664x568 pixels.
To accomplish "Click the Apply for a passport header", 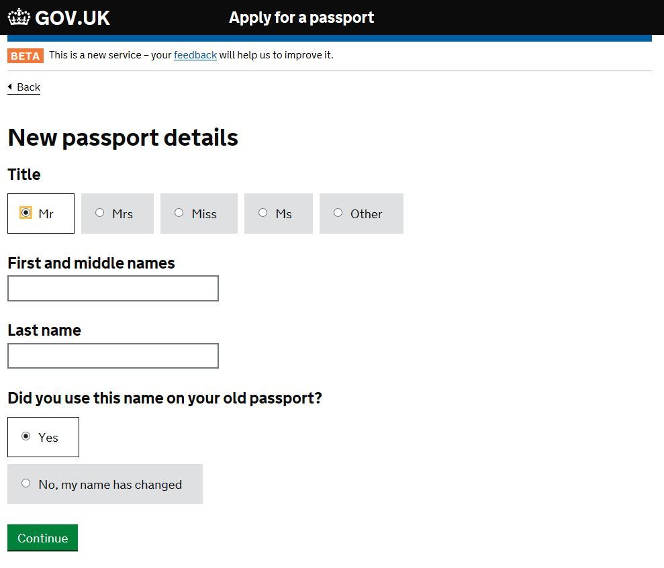I will click(301, 17).
